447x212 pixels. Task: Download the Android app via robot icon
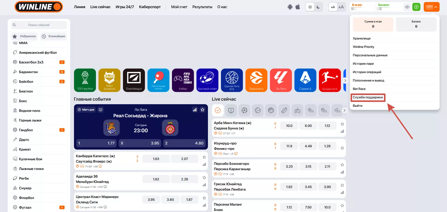290,7
